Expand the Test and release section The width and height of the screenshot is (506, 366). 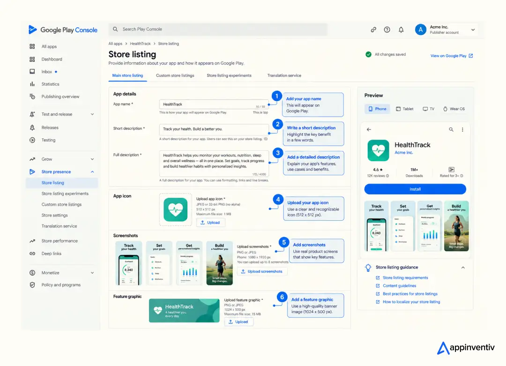pos(92,114)
